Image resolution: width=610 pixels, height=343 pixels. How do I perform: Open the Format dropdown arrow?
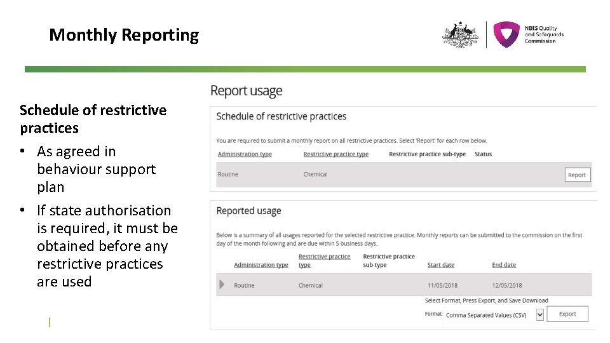539,314
